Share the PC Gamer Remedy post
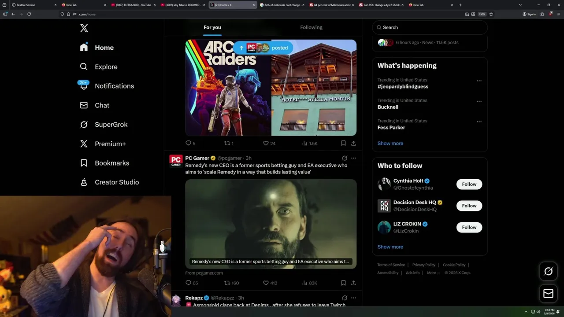The image size is (564, 317). tap(353, 283)
